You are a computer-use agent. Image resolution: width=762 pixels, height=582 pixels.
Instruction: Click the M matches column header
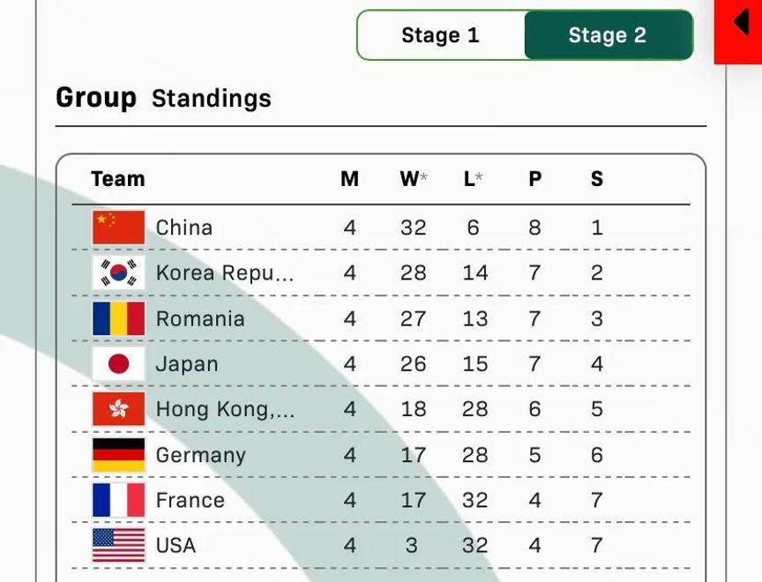[x=349, y=179]
